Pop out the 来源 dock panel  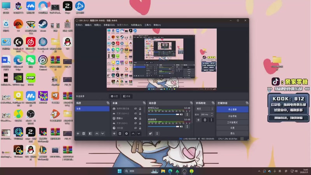(144, 103)
